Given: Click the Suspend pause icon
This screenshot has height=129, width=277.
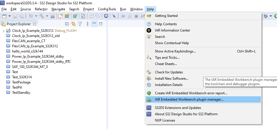Looking at the screenshot, I should tap(130, 16).
